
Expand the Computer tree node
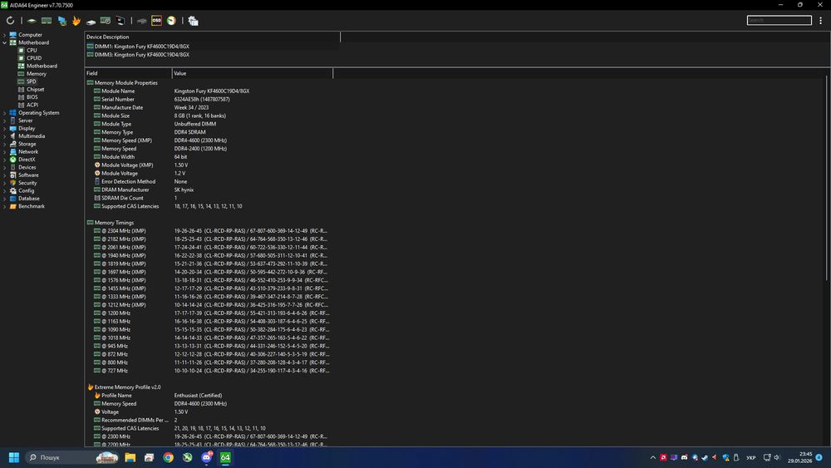pos(5,35)
